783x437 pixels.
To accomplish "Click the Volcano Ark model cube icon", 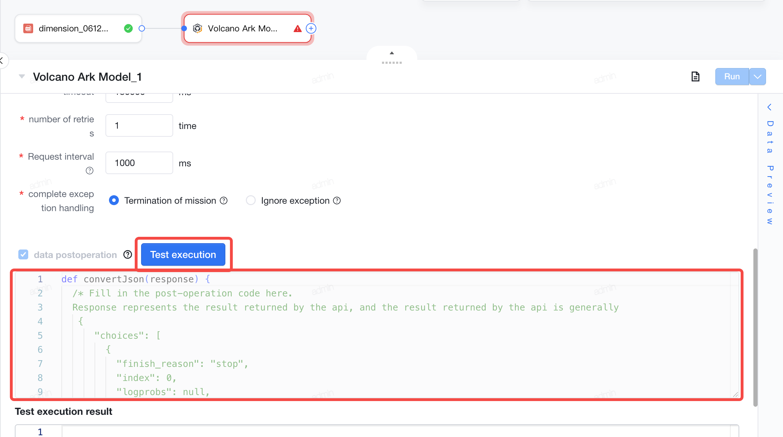I will pos(198,29).
